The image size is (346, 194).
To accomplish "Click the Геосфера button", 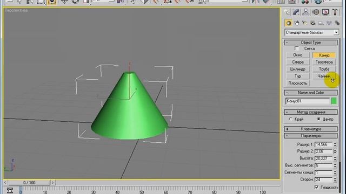I will pyautogui.click(x=324, y=62).
